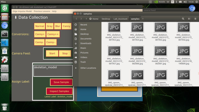This screenshot has height=112, width=199.
Task: Go back with the Files back arrow
Action: click(x=77, y=19)
